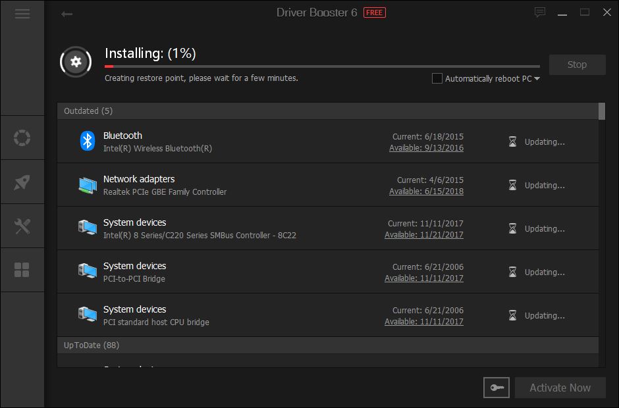619x408 pixels.
Task: Click the Activate Now button
Action: coord(560,388)
